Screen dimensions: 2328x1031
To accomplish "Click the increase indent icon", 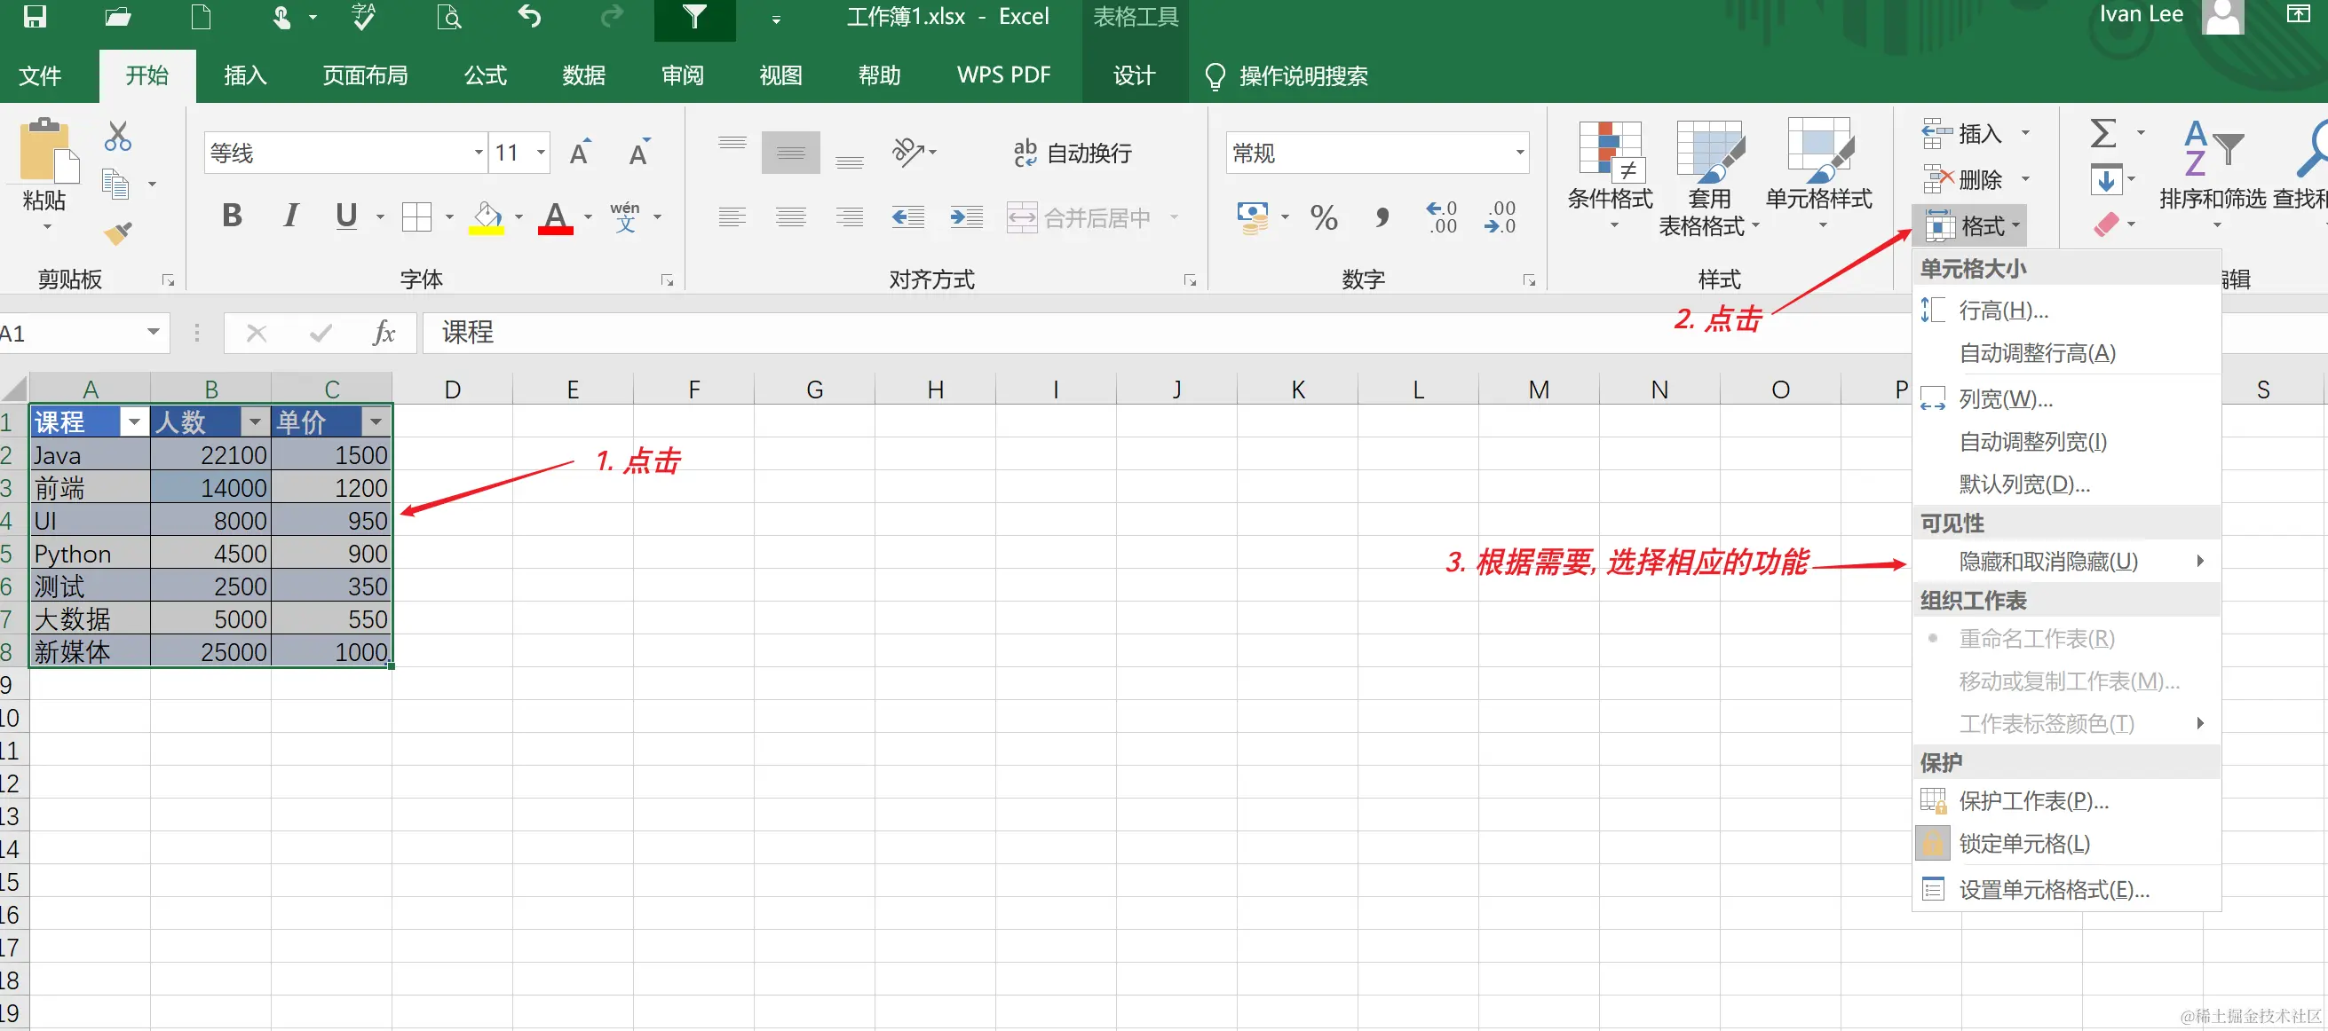I will coord(966,217).
